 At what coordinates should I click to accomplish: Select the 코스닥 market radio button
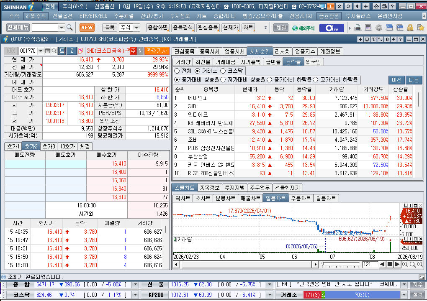[x=223, y=71]
